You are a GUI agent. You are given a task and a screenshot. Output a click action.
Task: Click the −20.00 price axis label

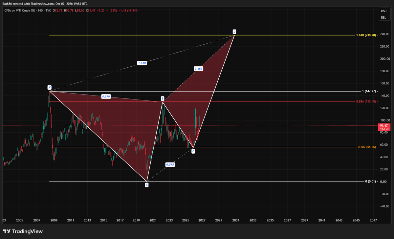click(385, 194)
